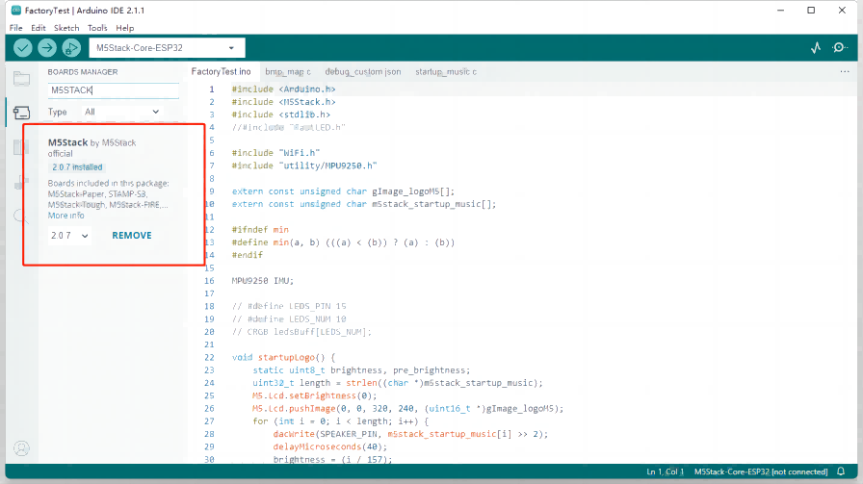Switch to the startup_music.c tab
Image resolution: width=863 pixels, height=484 pixels.
(445, 72)
